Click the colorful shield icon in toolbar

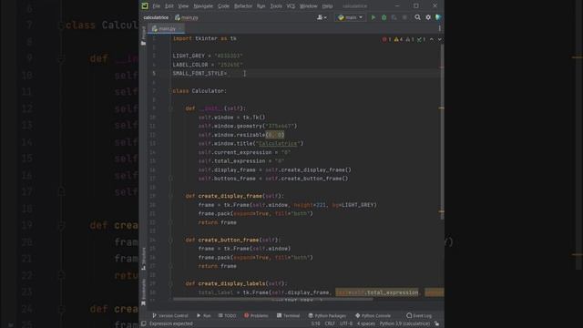(438, 17)
